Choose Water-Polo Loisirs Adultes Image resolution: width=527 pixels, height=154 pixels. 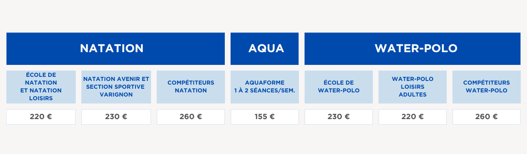pos(413,87)
